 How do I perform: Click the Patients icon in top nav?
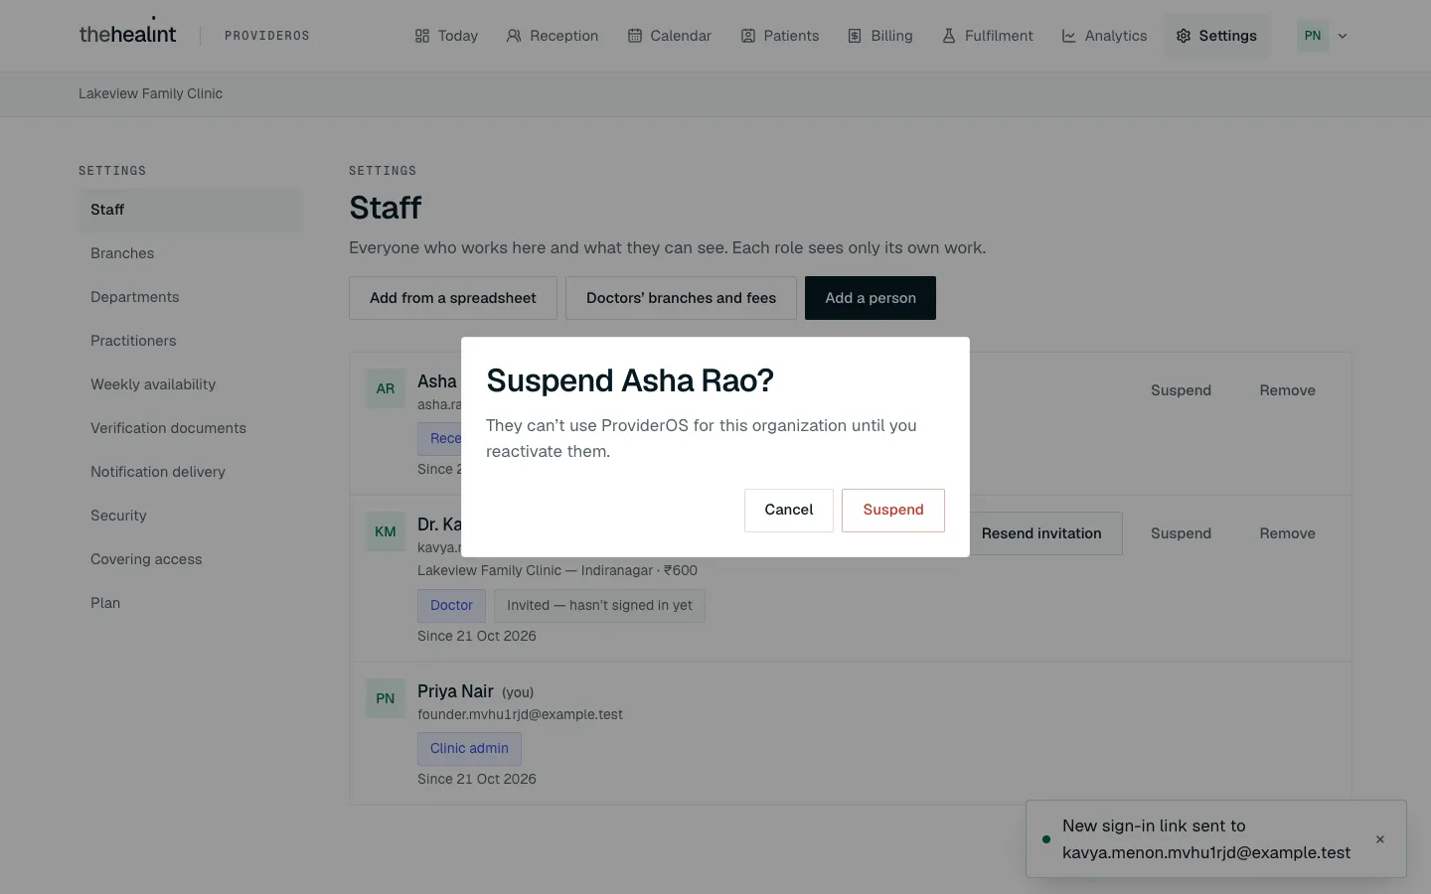coord(748,36)
